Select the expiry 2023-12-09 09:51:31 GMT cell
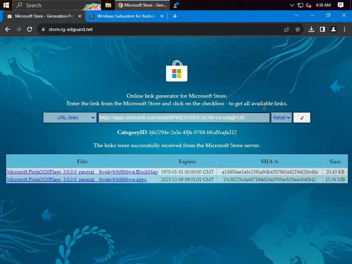Viewport: 352px width, 264px height. (187, 179)
